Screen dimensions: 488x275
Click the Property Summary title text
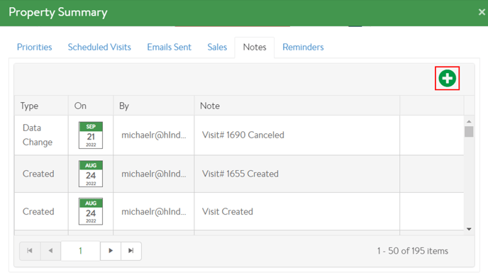pos(58,12)
